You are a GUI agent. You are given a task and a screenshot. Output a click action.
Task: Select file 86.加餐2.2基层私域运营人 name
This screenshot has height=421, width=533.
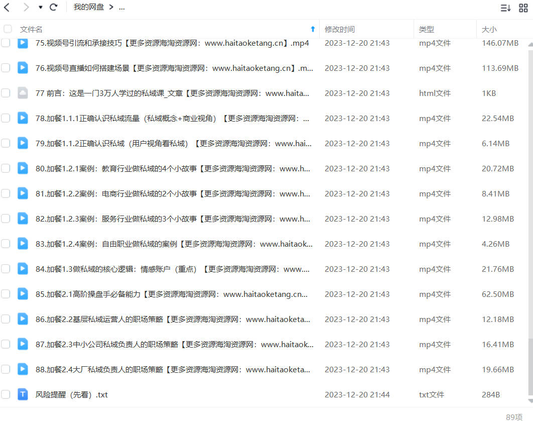click(173, 319)
